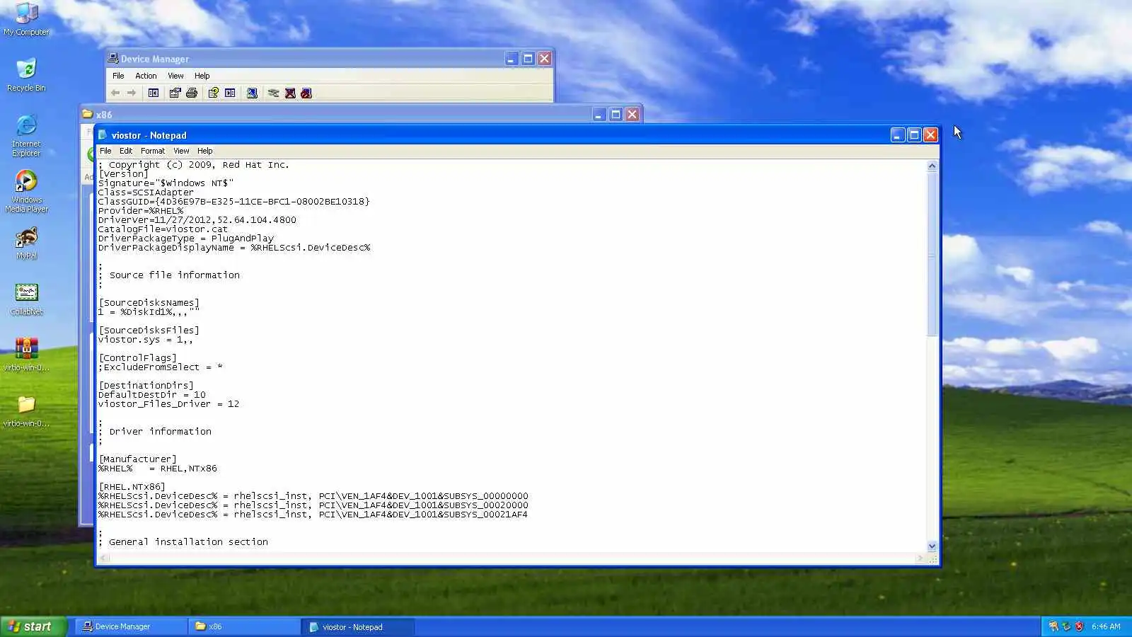
Task: Click the line "[Version]" in Notepad
Action: (x=123, y=174)
